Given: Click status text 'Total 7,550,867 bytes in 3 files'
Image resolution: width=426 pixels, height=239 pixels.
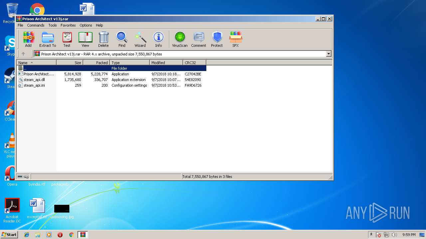Looking at the screenshot, I should click(207, 177).
